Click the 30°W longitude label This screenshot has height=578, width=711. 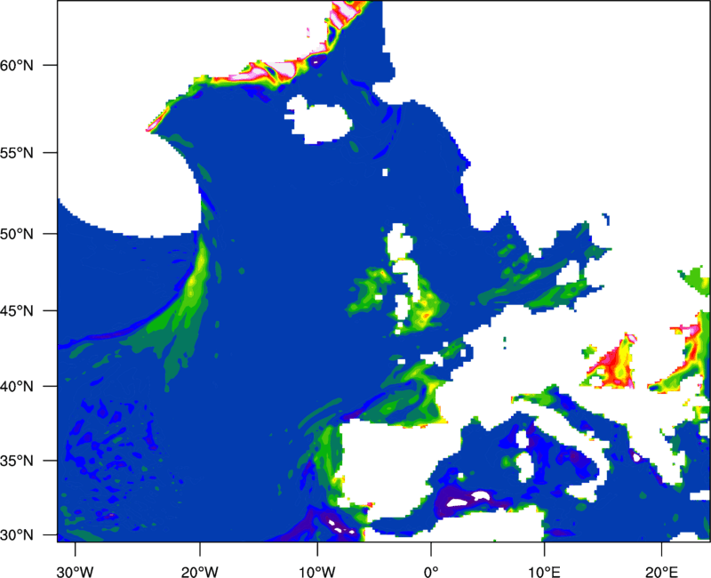click(x=76, y=572)
